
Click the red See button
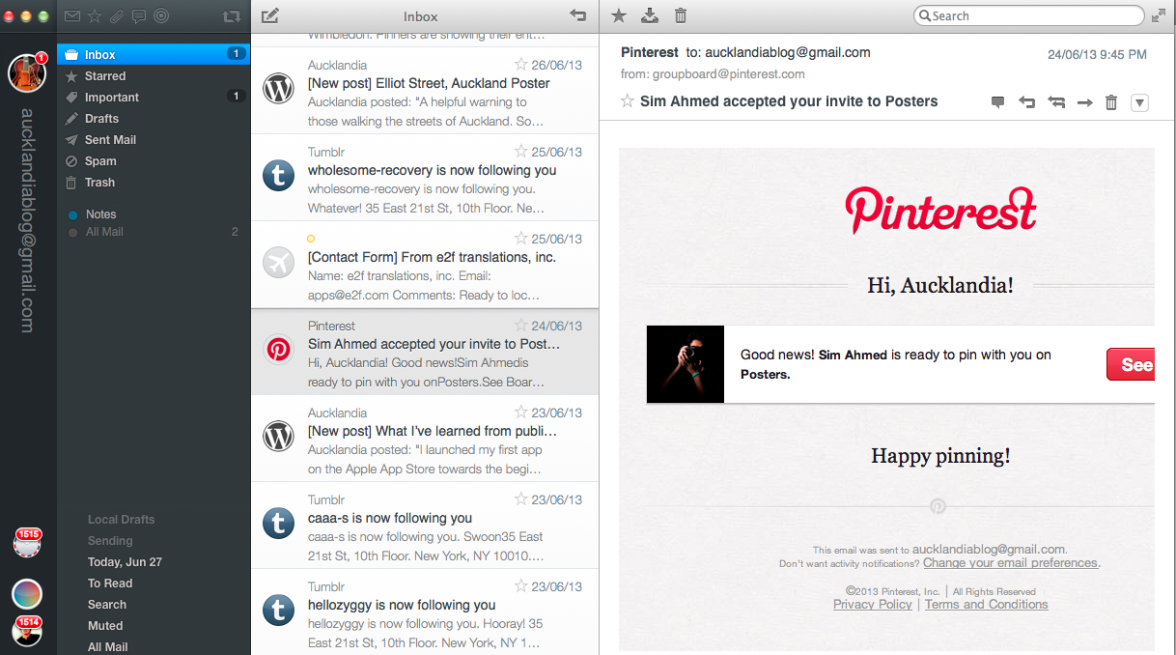pos(1131,364)
